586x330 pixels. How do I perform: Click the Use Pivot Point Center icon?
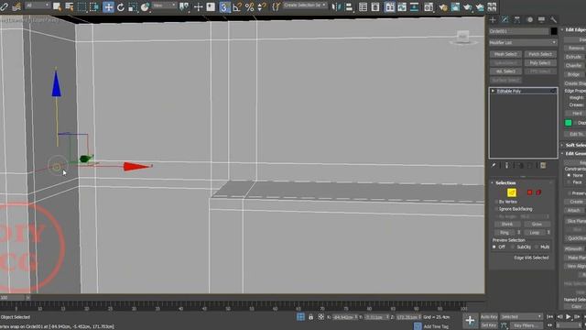(x=184, y=6)
